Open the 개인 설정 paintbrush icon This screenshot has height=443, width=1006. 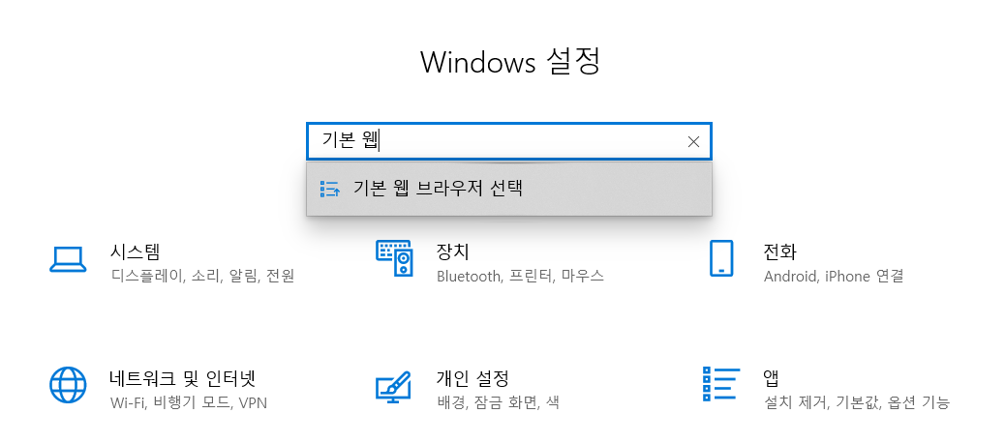[393, 387]
